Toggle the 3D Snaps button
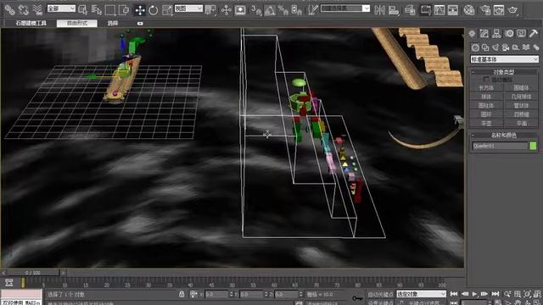The image size is (543, 305). coord(256,9)
